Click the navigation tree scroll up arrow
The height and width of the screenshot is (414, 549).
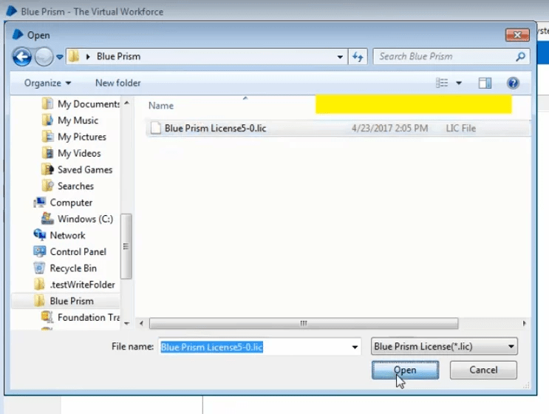pos(127,103)
